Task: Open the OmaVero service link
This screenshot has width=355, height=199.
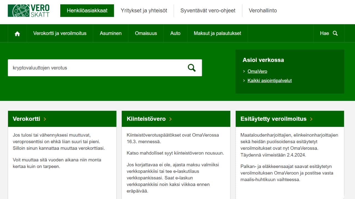Action: [x=257, y=71]
